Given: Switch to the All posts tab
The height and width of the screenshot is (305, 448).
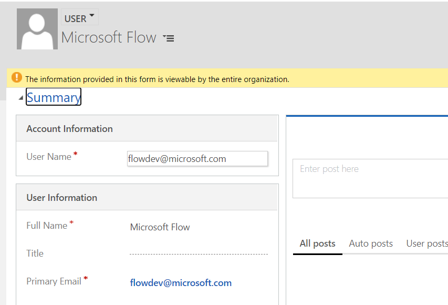Looking at the screenshot, I should pos(317,243).
